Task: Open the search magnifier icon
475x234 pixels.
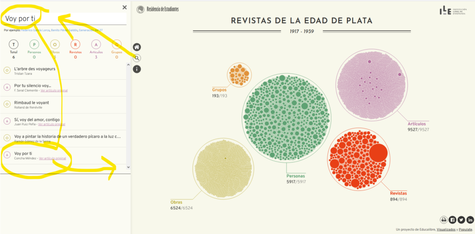Action: point(137,58)
